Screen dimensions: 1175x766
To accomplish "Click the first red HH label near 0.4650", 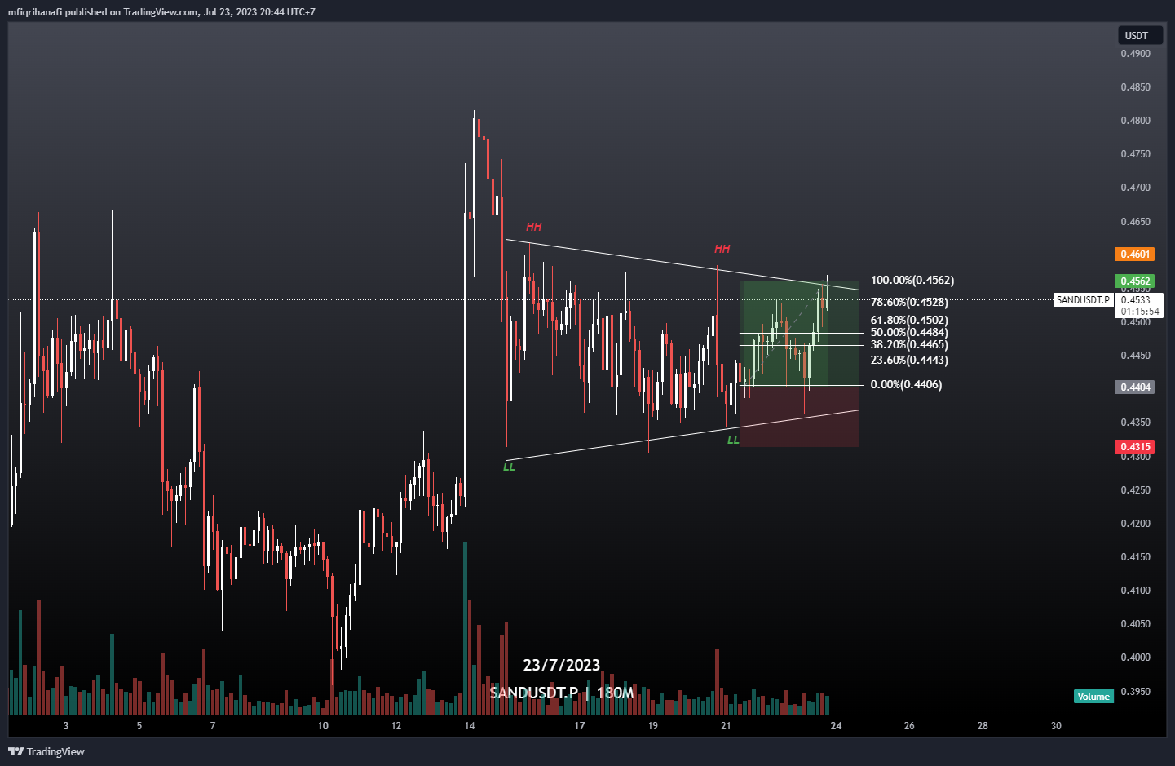I will (534, 227).
